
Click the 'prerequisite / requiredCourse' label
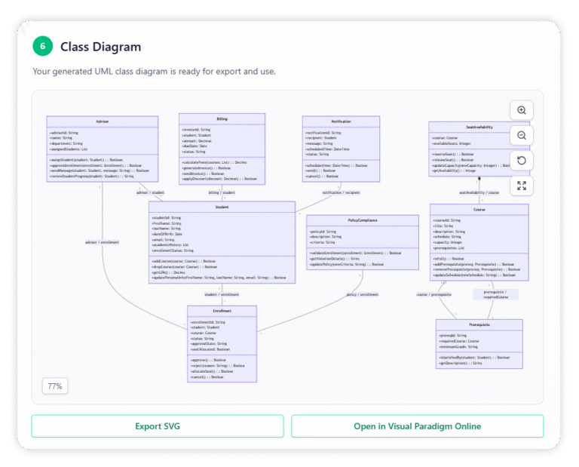496,294
